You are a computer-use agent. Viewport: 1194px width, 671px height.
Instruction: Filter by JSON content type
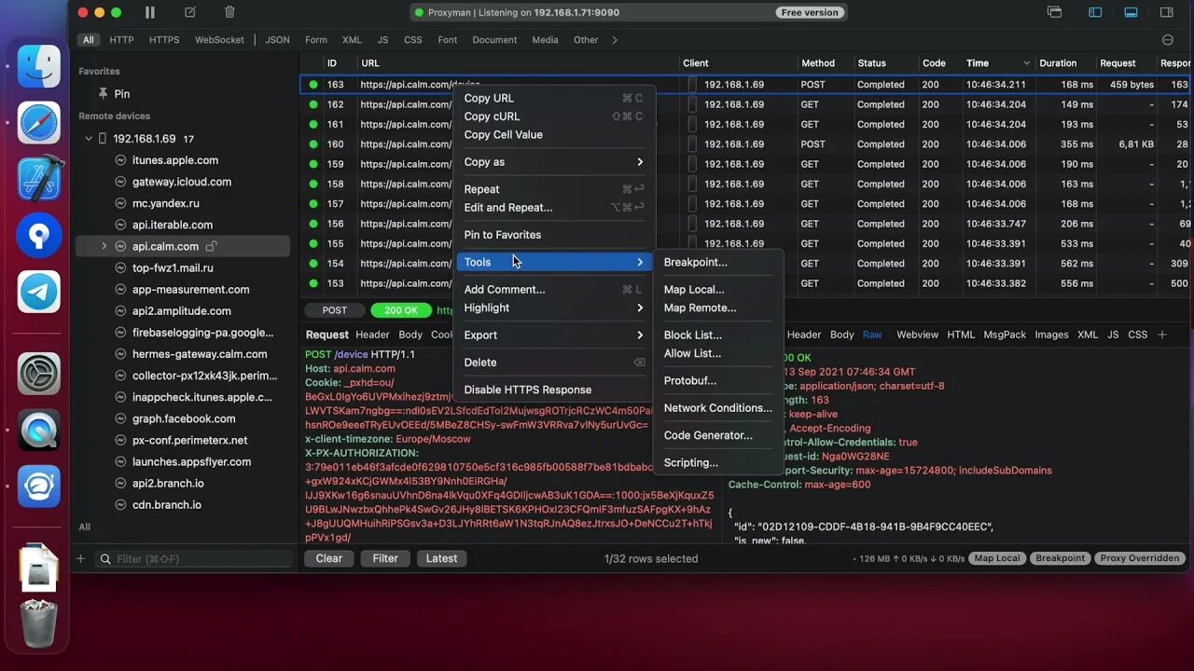pos(277,40)
